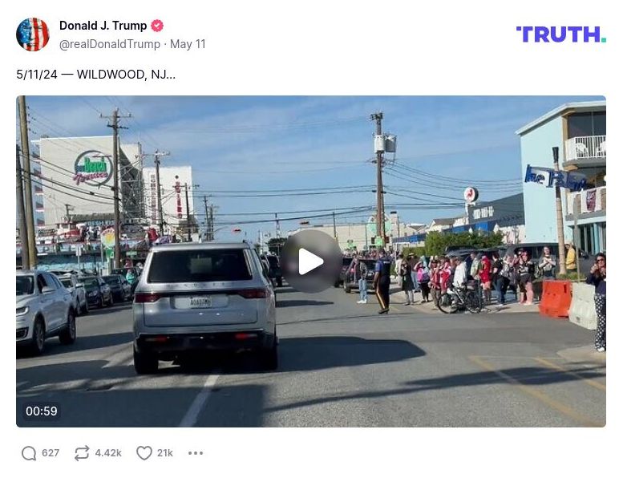Like the post with heart icon

click(x=144, y=453)
